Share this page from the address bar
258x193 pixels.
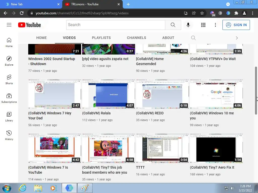click(194, 13)
